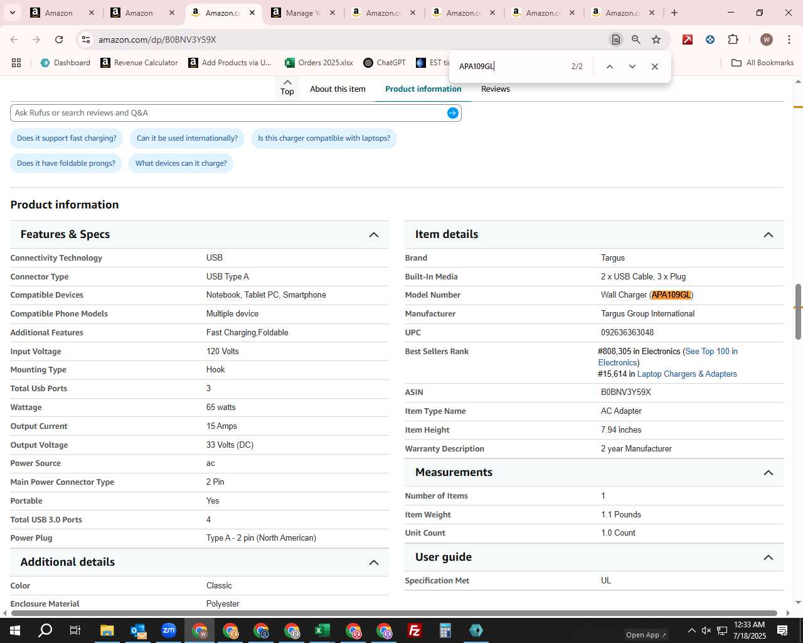Screen dimensions: 803x643
Task: Open the Extensions puzzle-piece menu
Action: tap(733, 40)
